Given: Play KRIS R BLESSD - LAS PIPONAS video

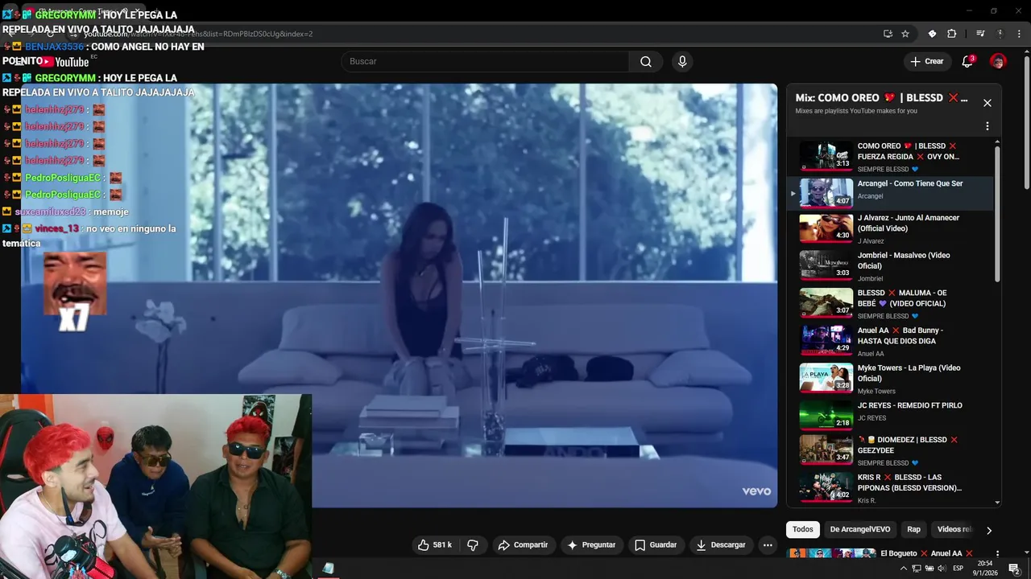Looking at the screenshot, I should tap(892, 488).
